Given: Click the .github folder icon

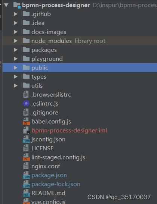Looking at the screenshot, I should click(x=26, y=14).
